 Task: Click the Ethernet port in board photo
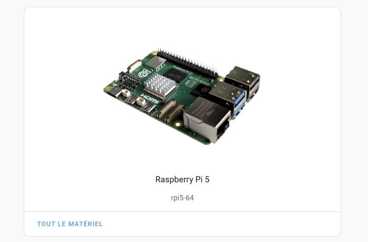pos(207,120)
